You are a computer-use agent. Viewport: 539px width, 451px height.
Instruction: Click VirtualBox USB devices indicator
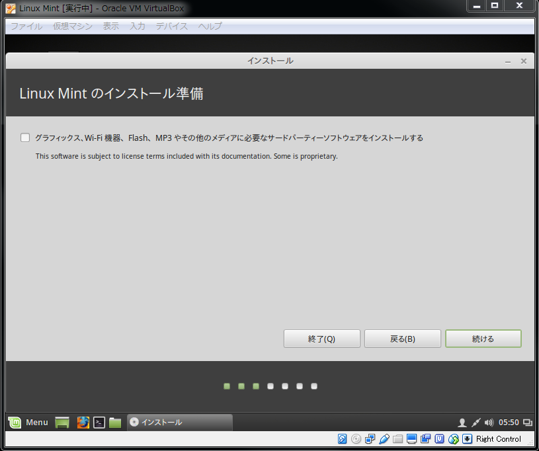(x=384, y=439)
